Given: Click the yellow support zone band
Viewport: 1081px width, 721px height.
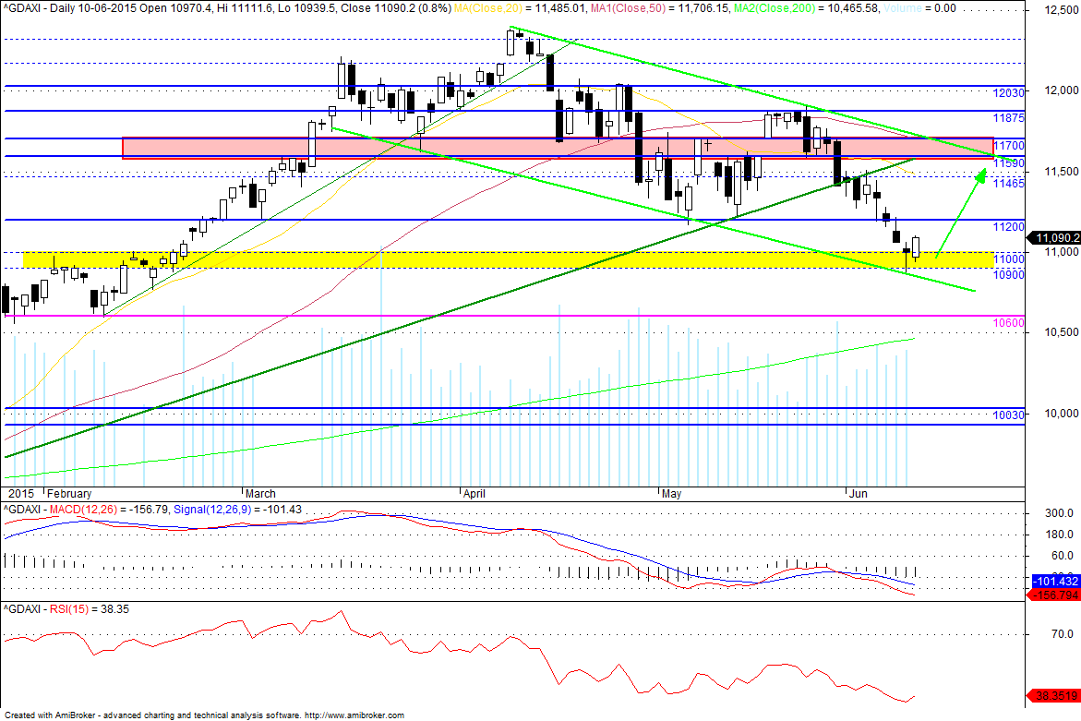Looking at the screenshot, I should (x=508, y=259).
